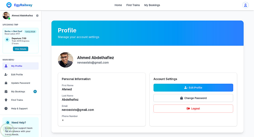254x137 pixels.
Task: Click the Edit Profile sidebar icon
Action: [x=6, y=75]
